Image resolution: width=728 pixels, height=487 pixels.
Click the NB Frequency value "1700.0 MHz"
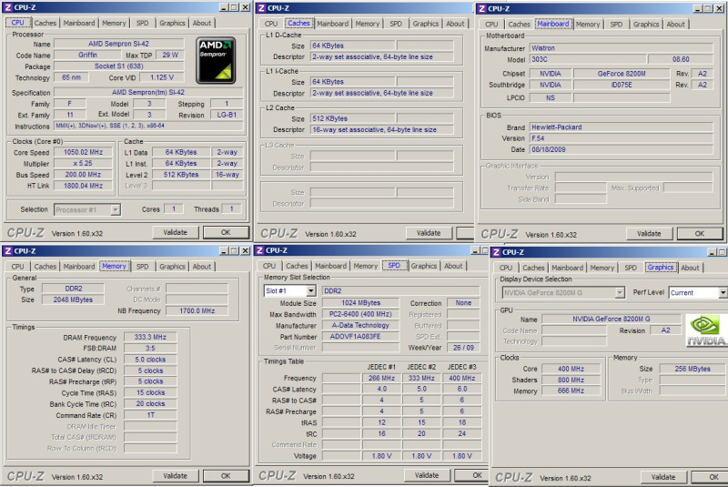[197, 311]
